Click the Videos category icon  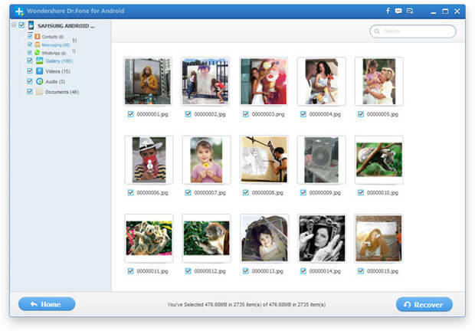pyautogui.click(x=39, y=70)
